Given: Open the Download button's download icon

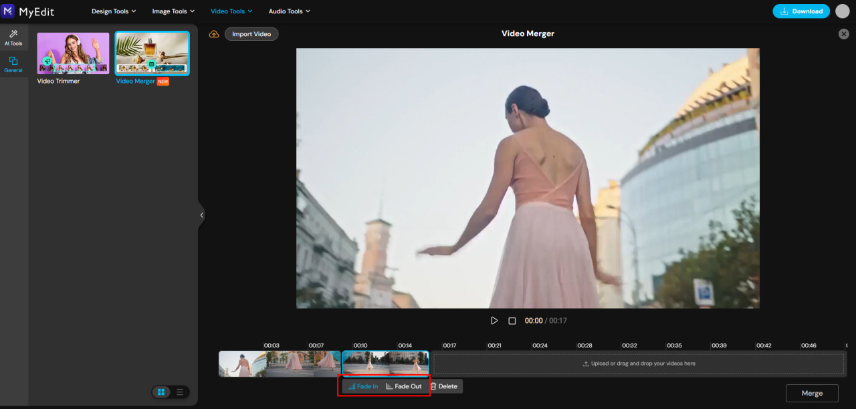Looking at the screenshot, I should tap(784, 11).
